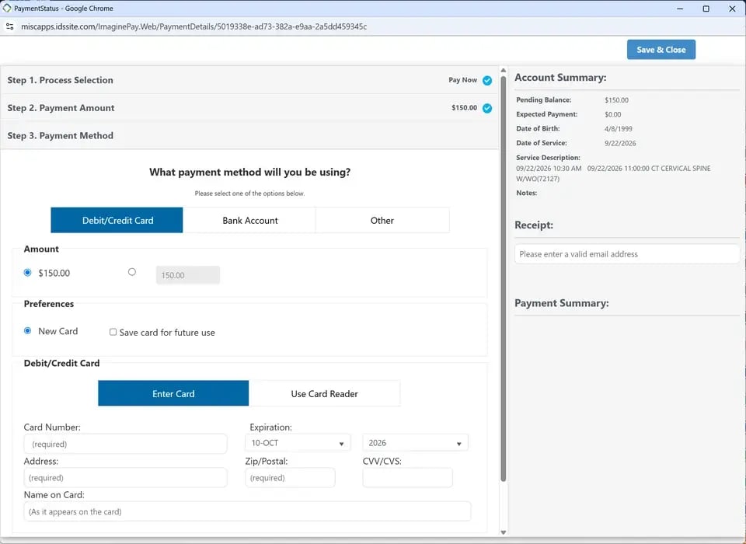Click the $150.00 step checkmark icon
This screenshot has width=746, height=544.
(x=487, y=108)
